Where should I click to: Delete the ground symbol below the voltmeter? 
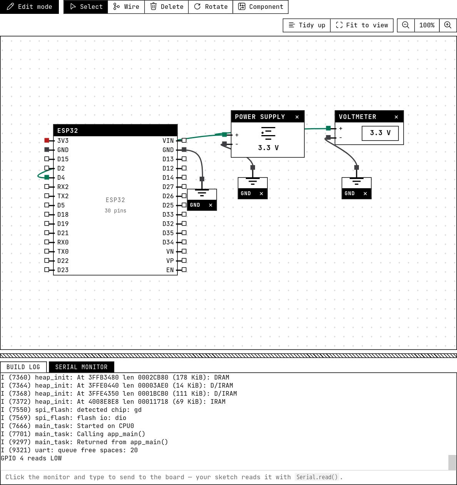(365, 194)
